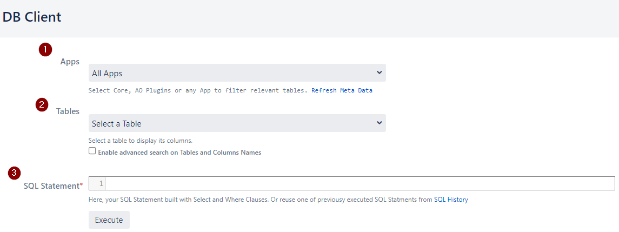
Task: Click the DB Client page heading
Action: [x=32, y=17]
